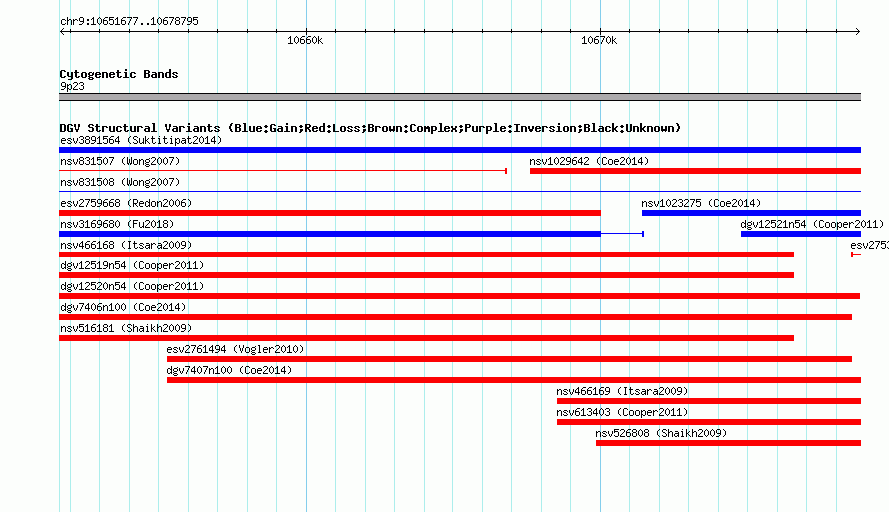Click the Cytogenetic Bands track title
The image size is (889, 512).
tap(119, 74)
